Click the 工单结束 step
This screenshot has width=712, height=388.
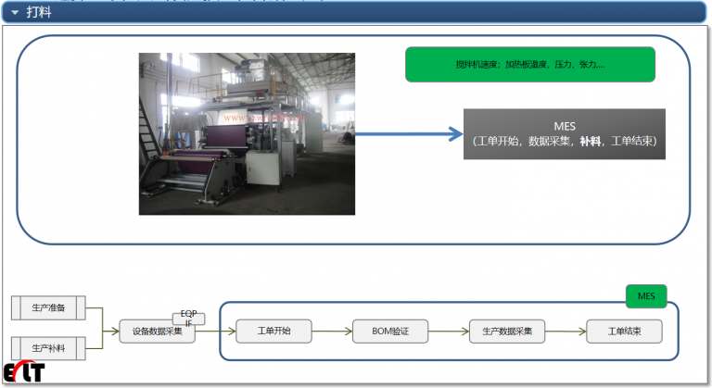coord(625,331)
